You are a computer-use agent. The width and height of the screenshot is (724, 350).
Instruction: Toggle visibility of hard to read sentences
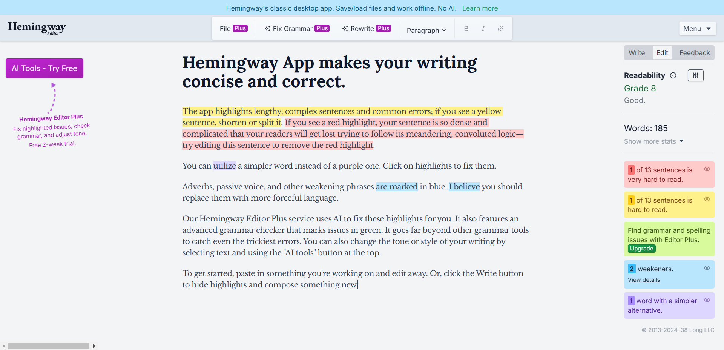tap(707, 199)
